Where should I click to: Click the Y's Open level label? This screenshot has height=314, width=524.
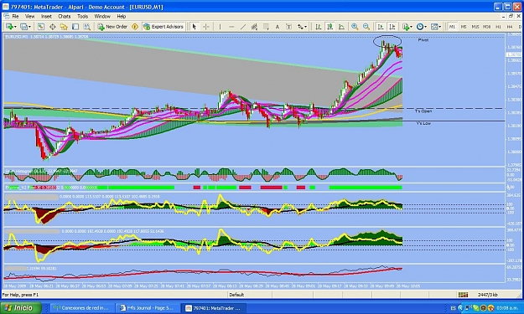(x=423, y=111)
